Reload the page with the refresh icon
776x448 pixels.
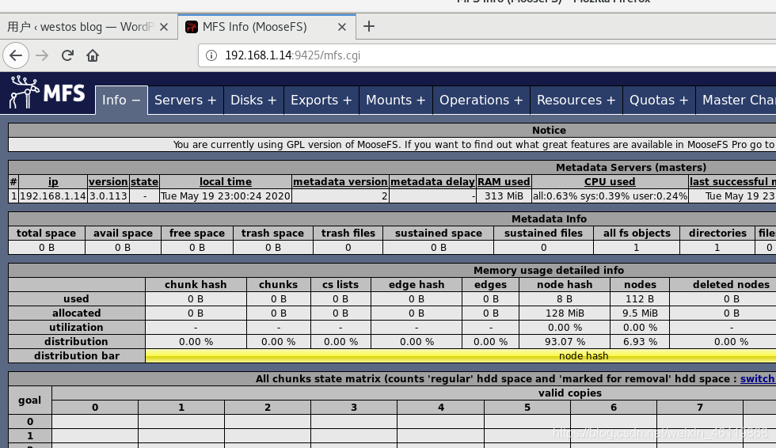pyautogui.click(x=67, y=55)
